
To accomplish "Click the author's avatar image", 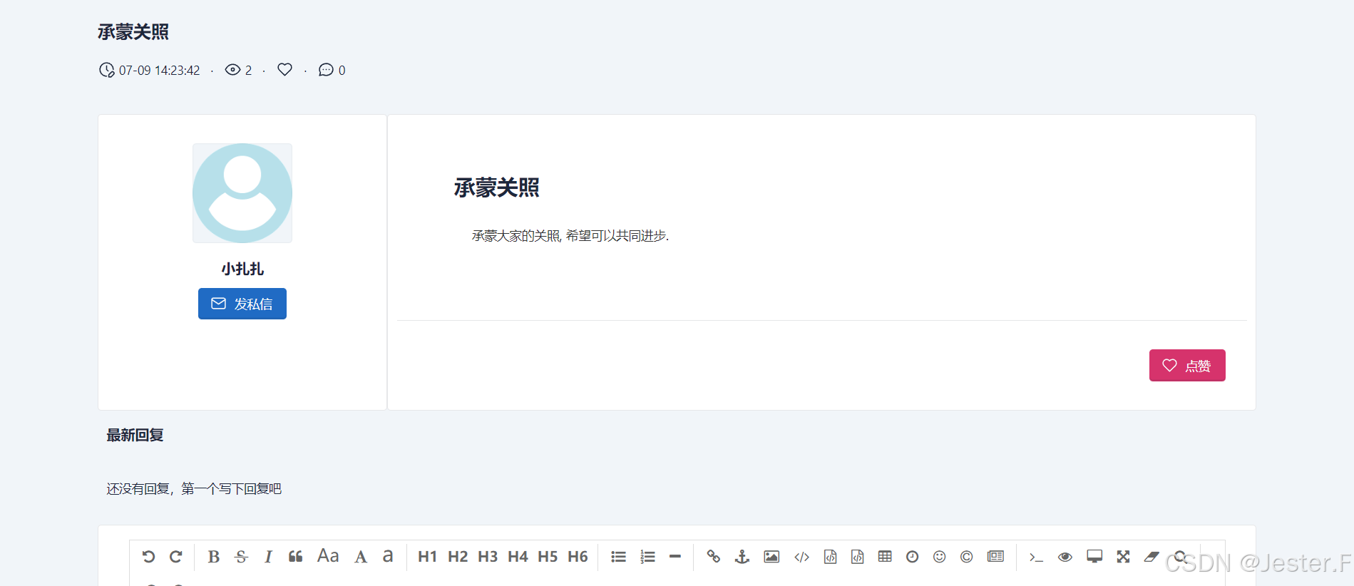I will pyautogui.click(x=242, y=193).
